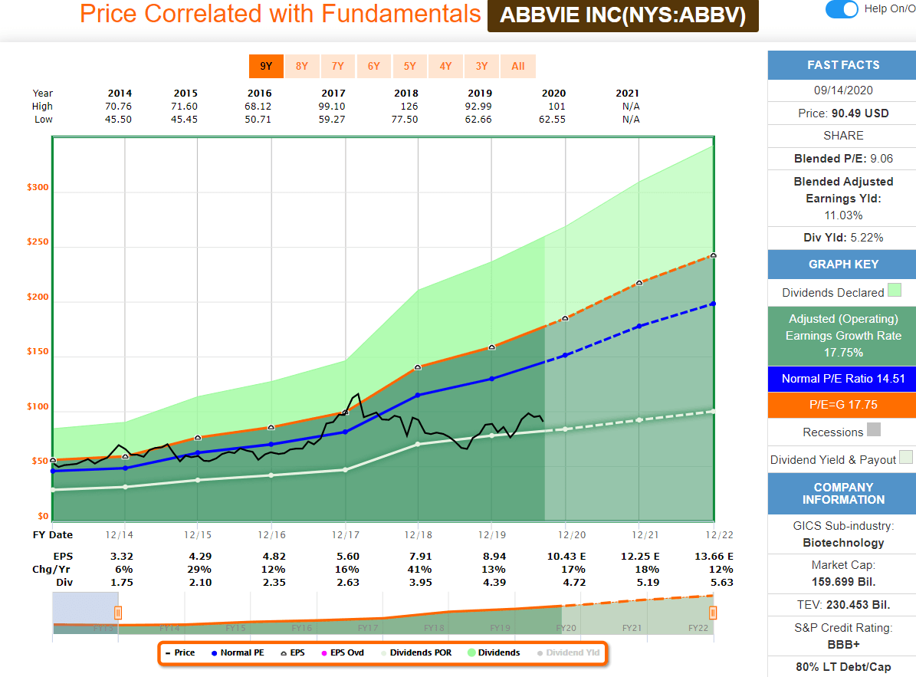This screenshot has width=916, height=677.
Task: Click the GRAPH KEY header
Action: [x=842, y=264]
